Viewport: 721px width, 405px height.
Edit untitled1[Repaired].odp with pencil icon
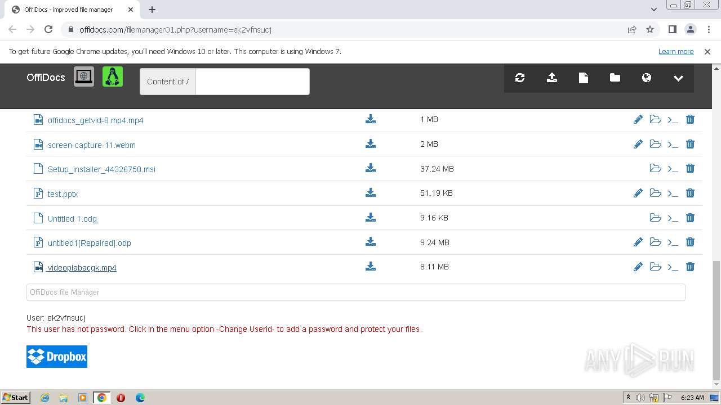click(x=638, y=242)
